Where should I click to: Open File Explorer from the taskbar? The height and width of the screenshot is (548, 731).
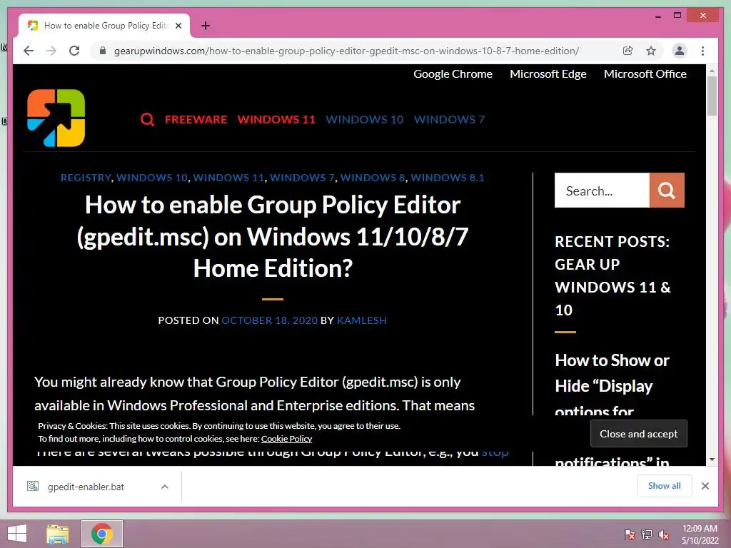[58, 534]
